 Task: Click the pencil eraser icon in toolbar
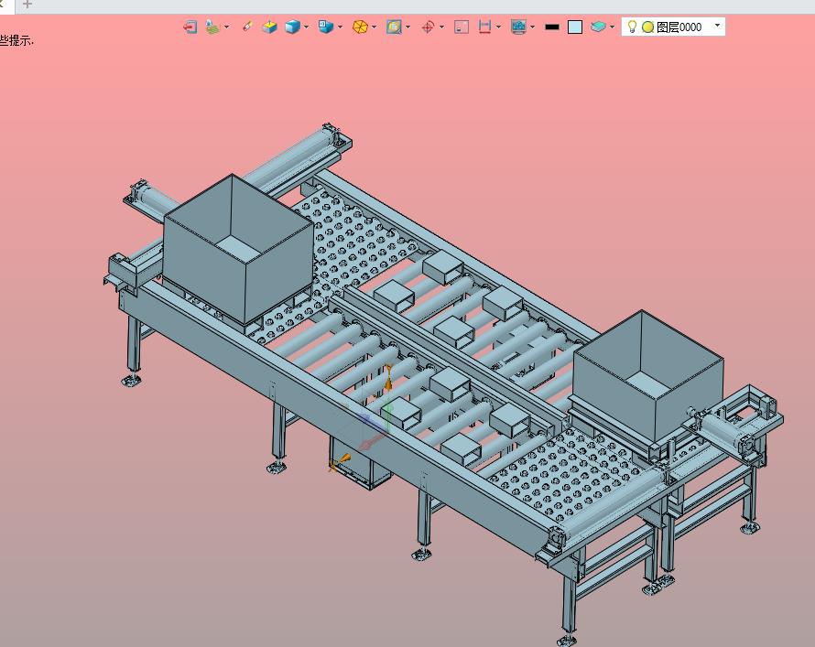pyautogui.click(x=247, y=27)
